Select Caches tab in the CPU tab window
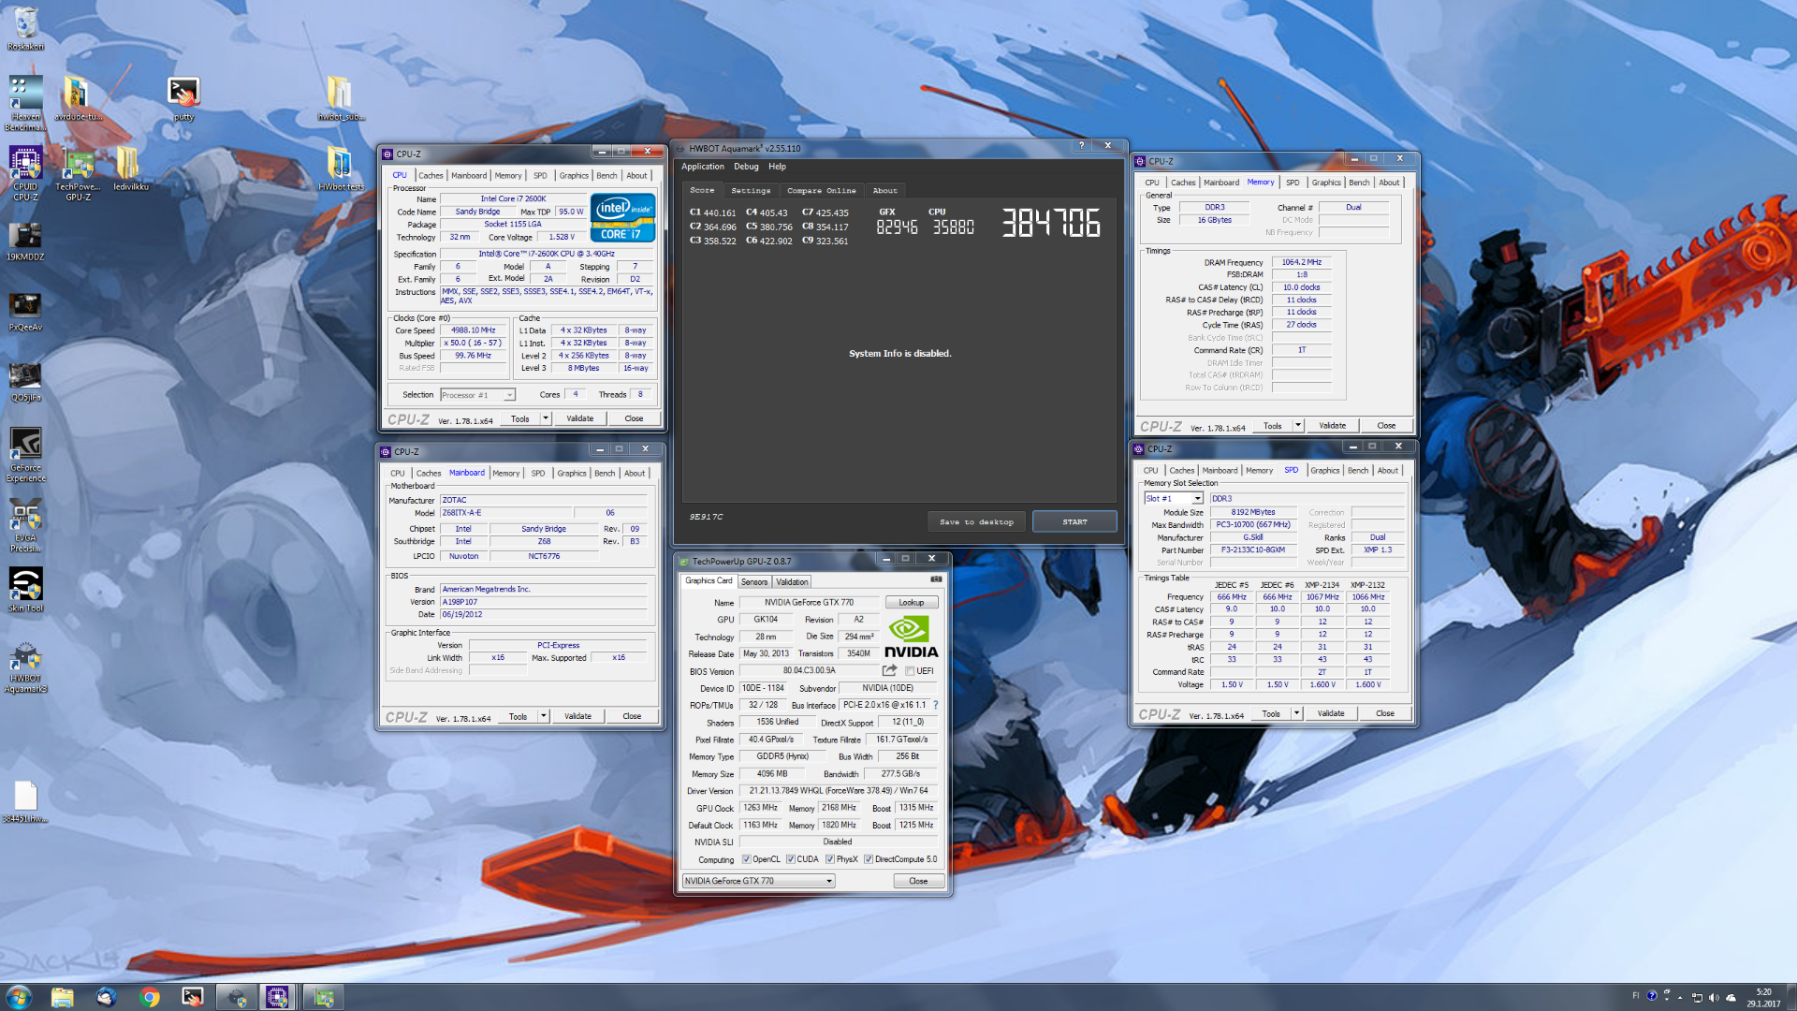Viewport: 1797px width, 1011px height. pos(431,175)
